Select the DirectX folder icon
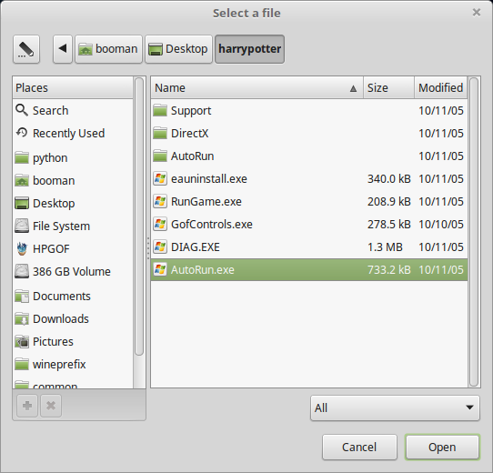This screenshot has width=493, height=473. [160, 134]
